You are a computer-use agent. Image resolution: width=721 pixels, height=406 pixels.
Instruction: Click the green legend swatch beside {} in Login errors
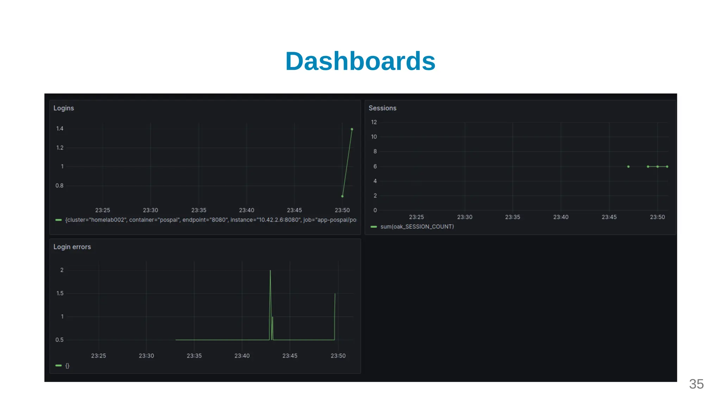[x=58, y=366]
